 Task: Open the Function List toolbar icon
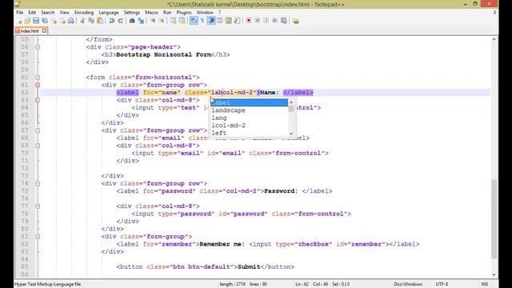pos(237,21)
